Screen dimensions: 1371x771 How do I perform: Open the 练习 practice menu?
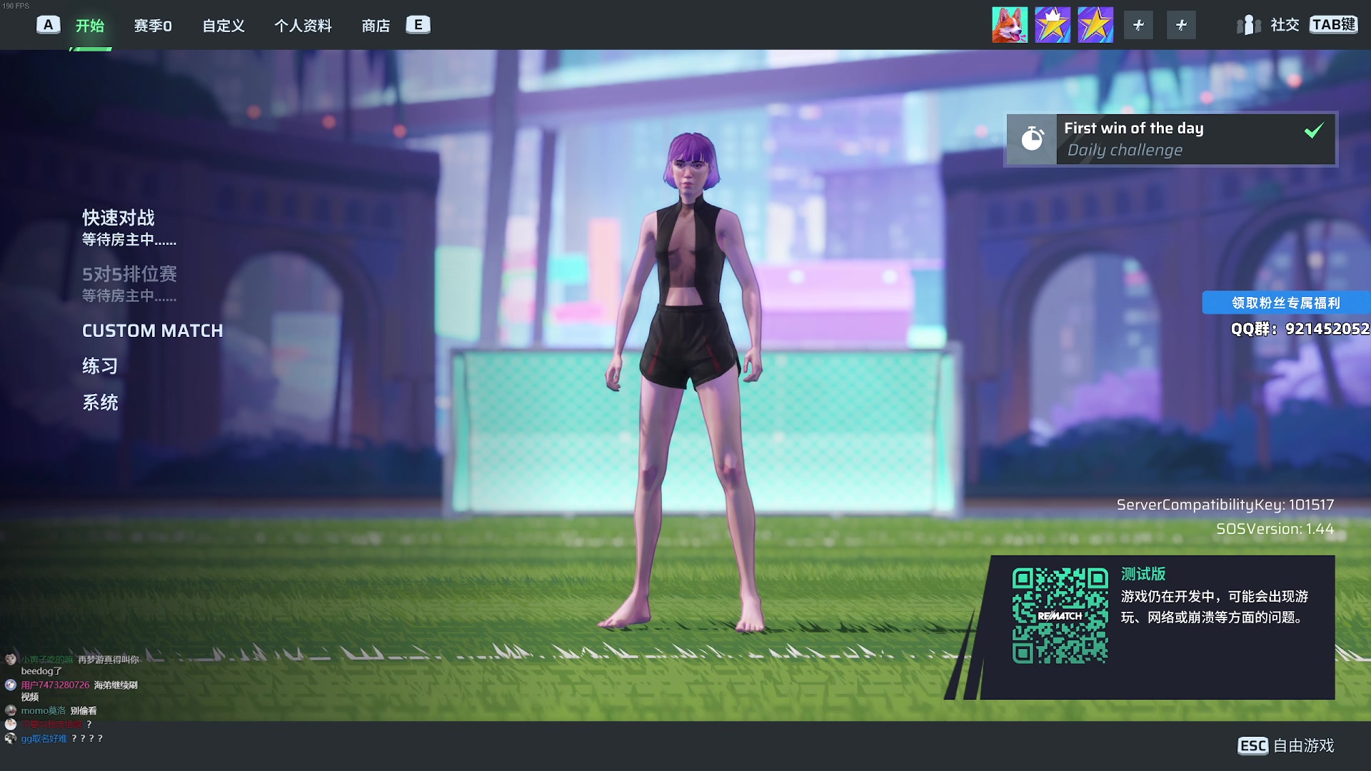click(x=100, y=366)
